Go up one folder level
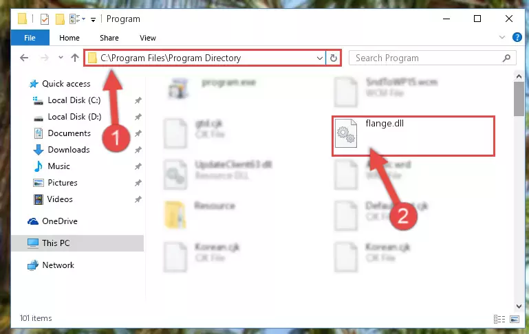Screen dimensions: 529x334 (75, 58)
